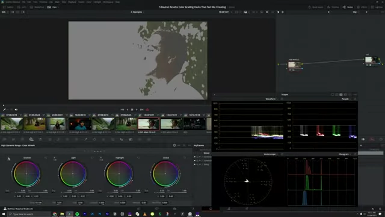This screenshot has width=385, height=217.
Task: Open Parade scope settings icon
Action: [355, 99]
